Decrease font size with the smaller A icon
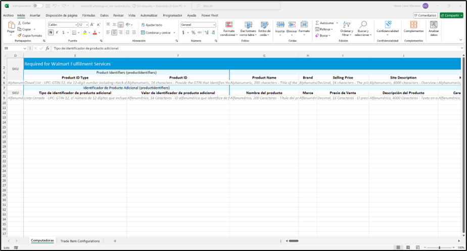 pos(98,25)
